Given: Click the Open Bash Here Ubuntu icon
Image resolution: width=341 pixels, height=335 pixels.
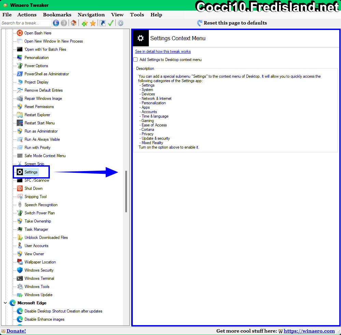Looking at the screenshot, I should tap(20, 33).
